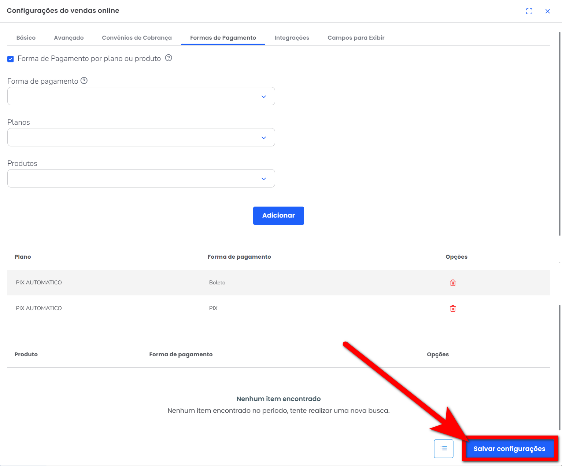Image resolution: width=562 pixels, height=466 pixels.
Task: Click help icon next to Forma de pagamento label
Action: [84, 81]
